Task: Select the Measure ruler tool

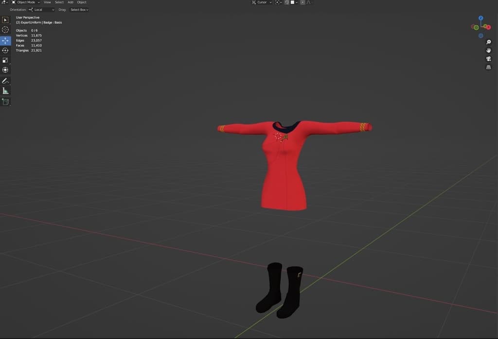Action: [x=5, y=91]
